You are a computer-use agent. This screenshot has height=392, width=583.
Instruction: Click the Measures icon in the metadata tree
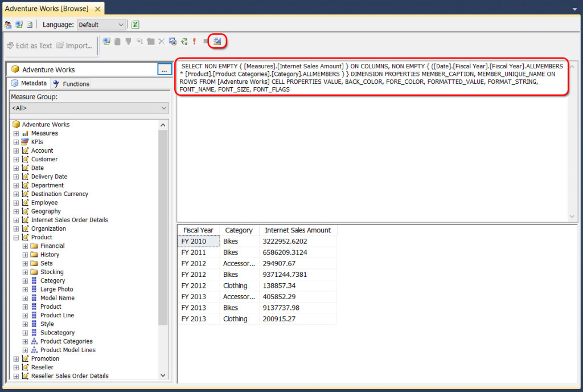pyautogui.click(x=25, y=133)
